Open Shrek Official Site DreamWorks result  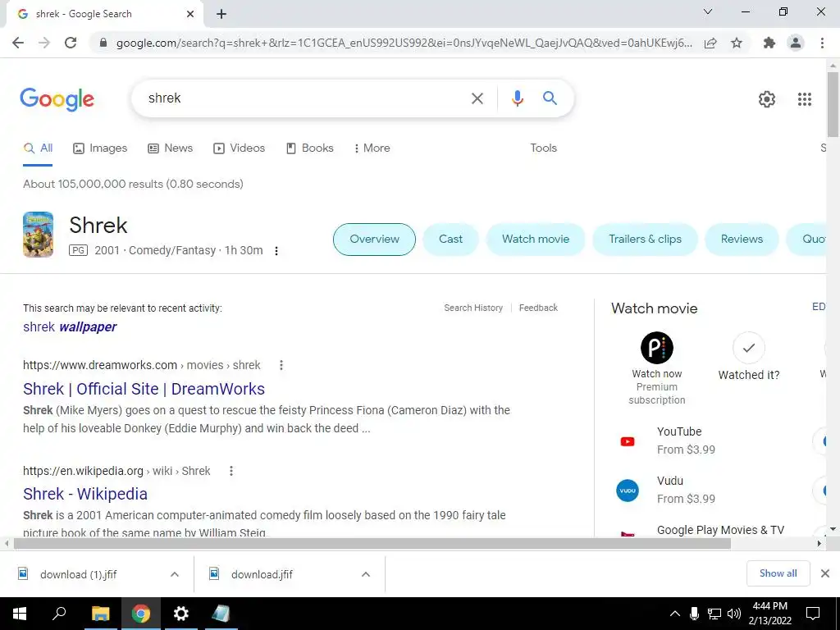pyautogui.click(x=144, y=389)
